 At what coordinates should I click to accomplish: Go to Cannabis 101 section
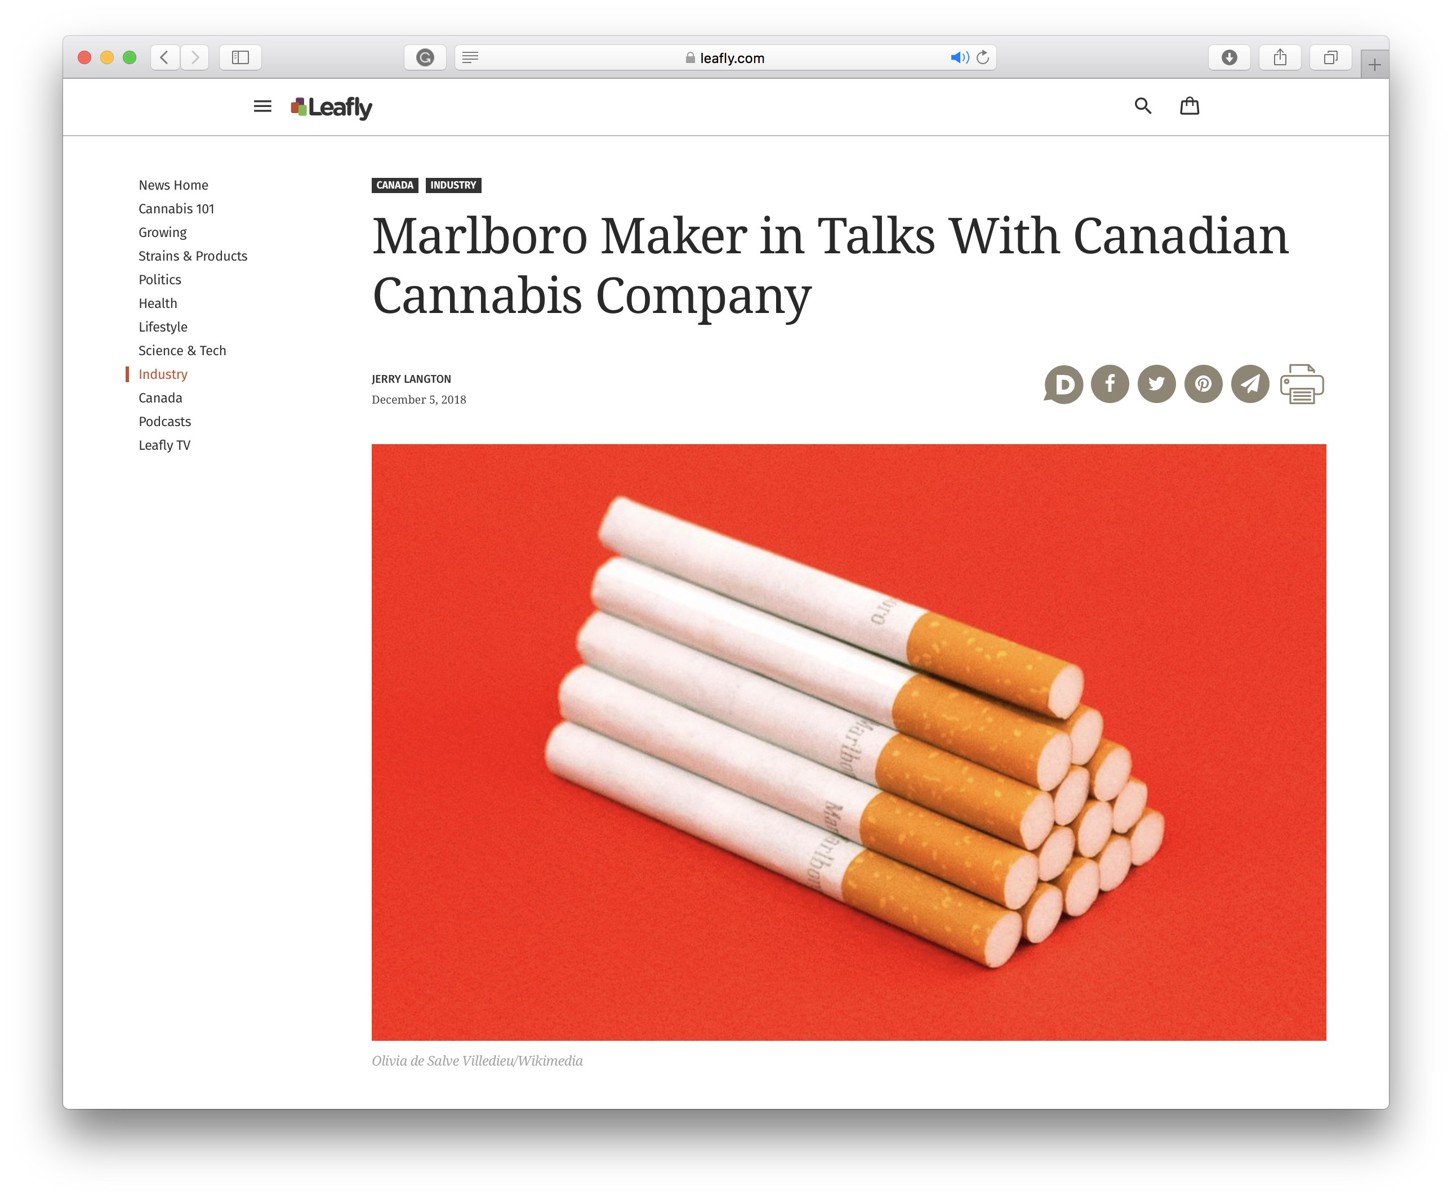coord(176,209)
